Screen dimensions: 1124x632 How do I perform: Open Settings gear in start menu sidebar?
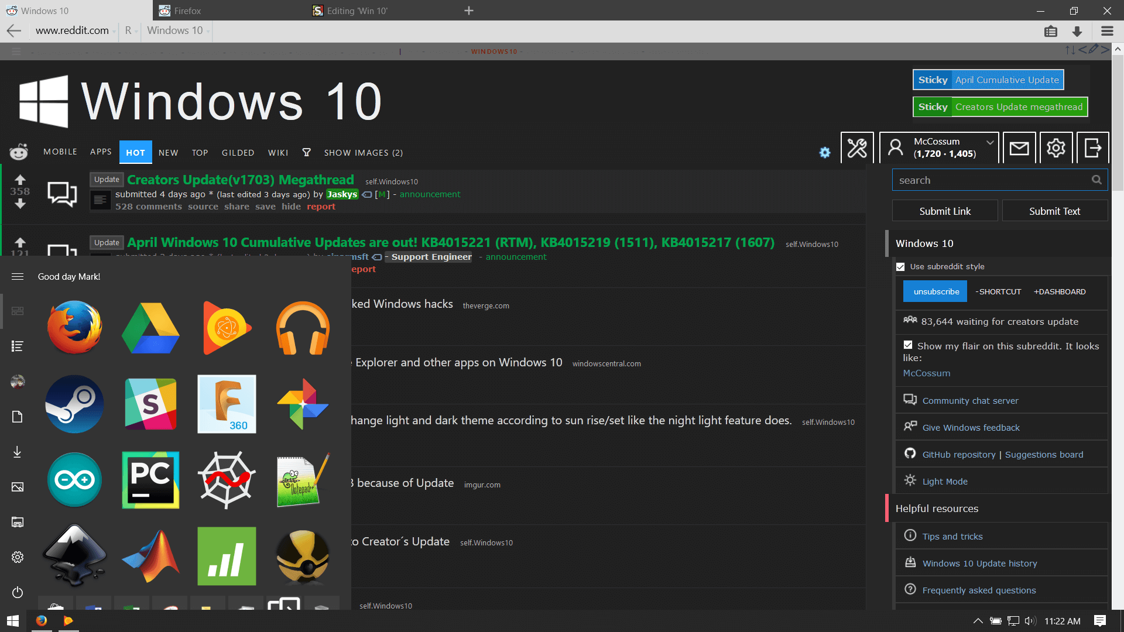click(x=18, y=557)
